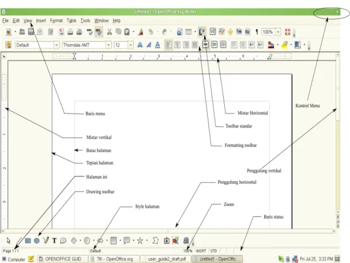Viewport: 350px width, 263px height.
Task: Click the Cut scissors icon
Action: (109, 32)
